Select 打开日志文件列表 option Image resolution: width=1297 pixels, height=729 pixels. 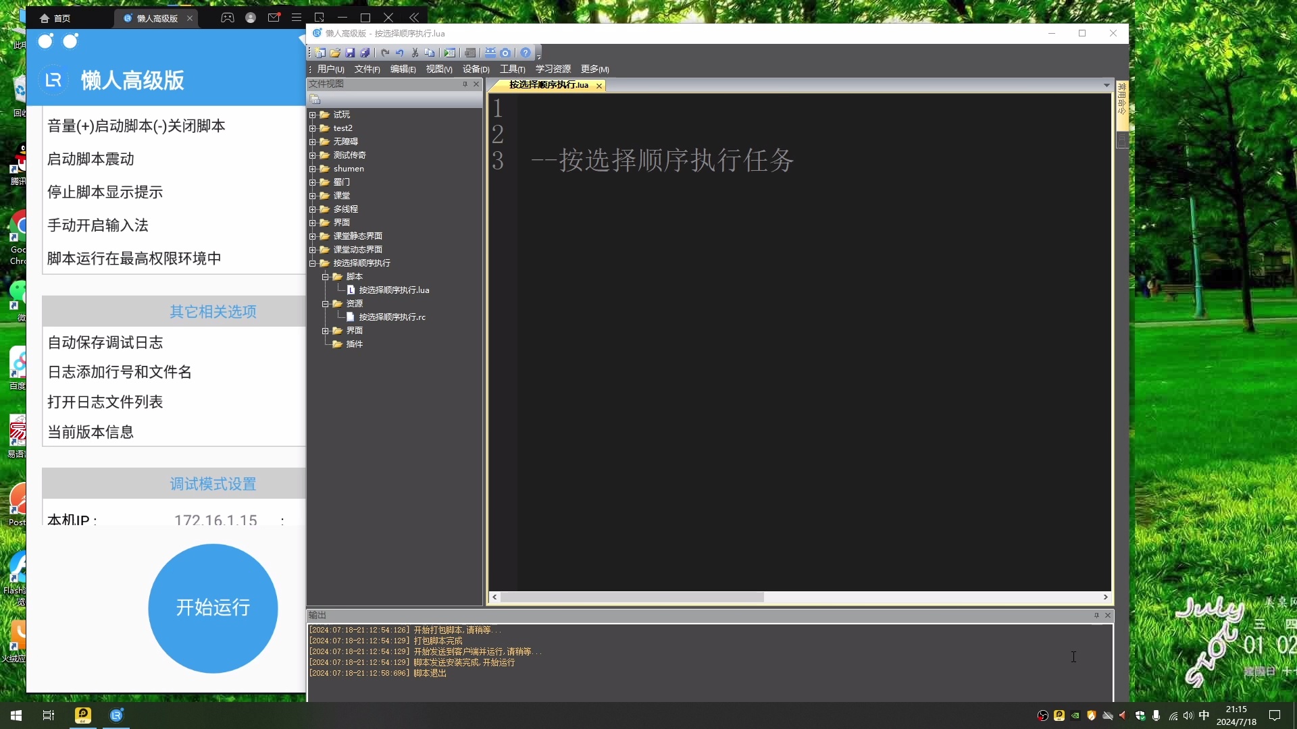105,402
